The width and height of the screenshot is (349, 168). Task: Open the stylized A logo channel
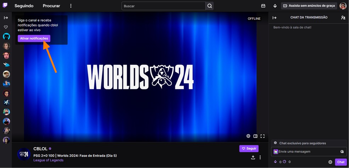pos(6,102)
